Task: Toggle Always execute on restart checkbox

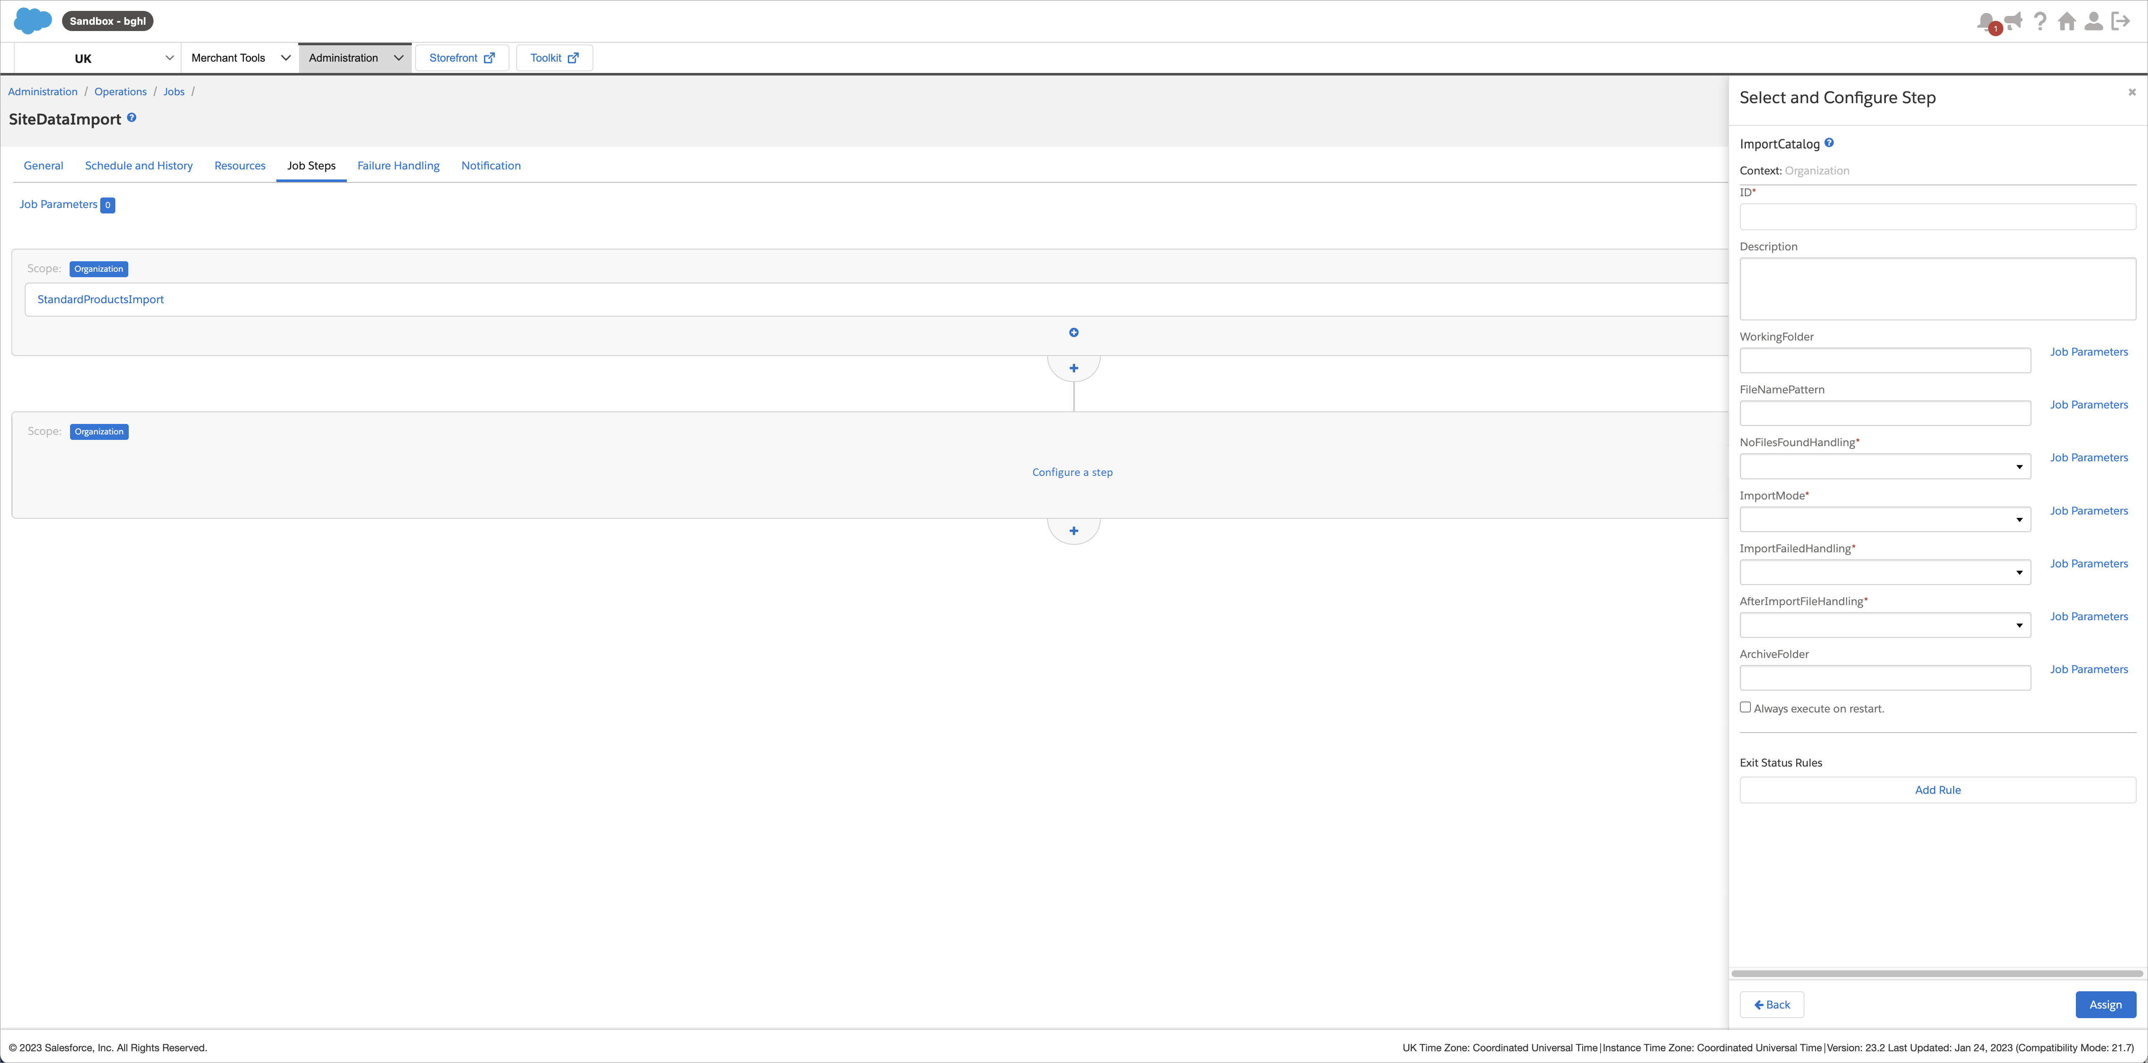Action: click(1745, 707)
